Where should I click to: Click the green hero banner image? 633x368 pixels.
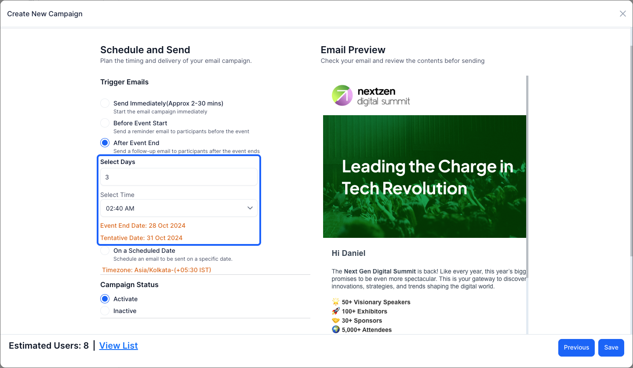point(425,176)
